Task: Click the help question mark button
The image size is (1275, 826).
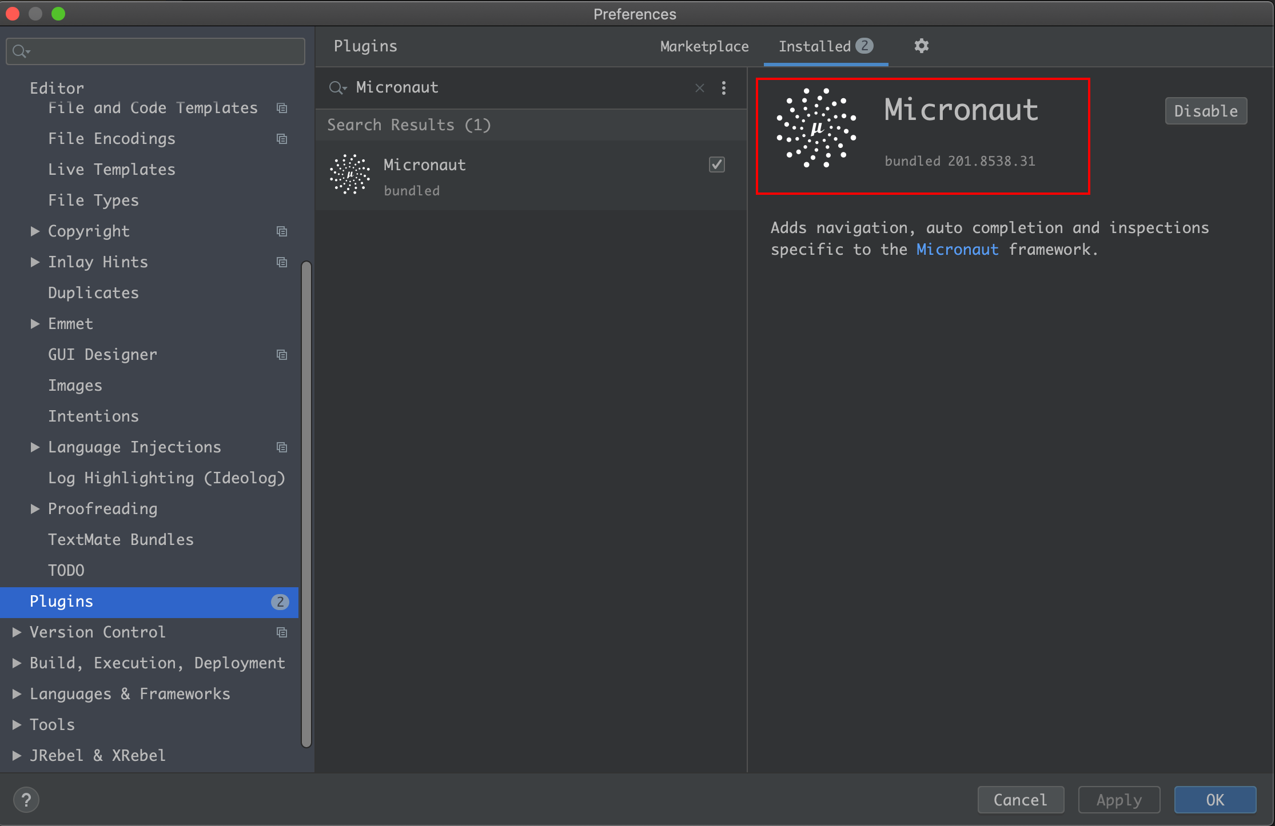Action: (x=26, y=800)
